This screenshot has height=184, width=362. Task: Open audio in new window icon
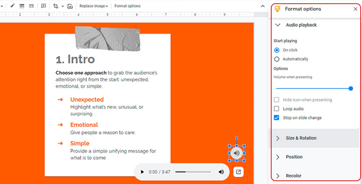pos(239,172)
